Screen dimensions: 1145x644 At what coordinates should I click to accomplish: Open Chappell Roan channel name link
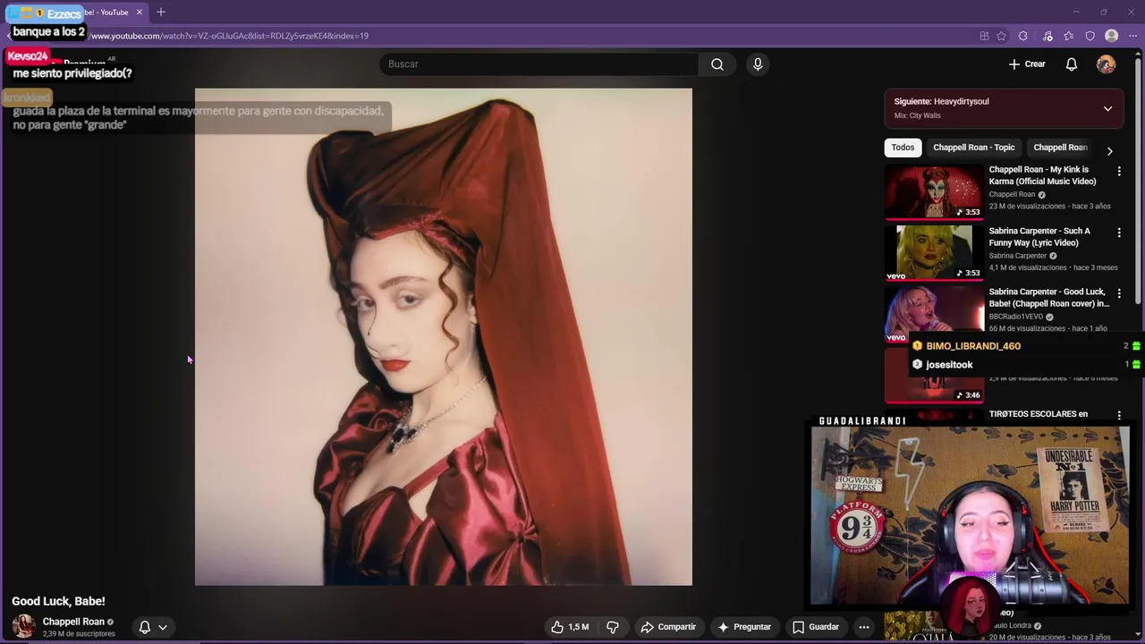pos(73,622)
